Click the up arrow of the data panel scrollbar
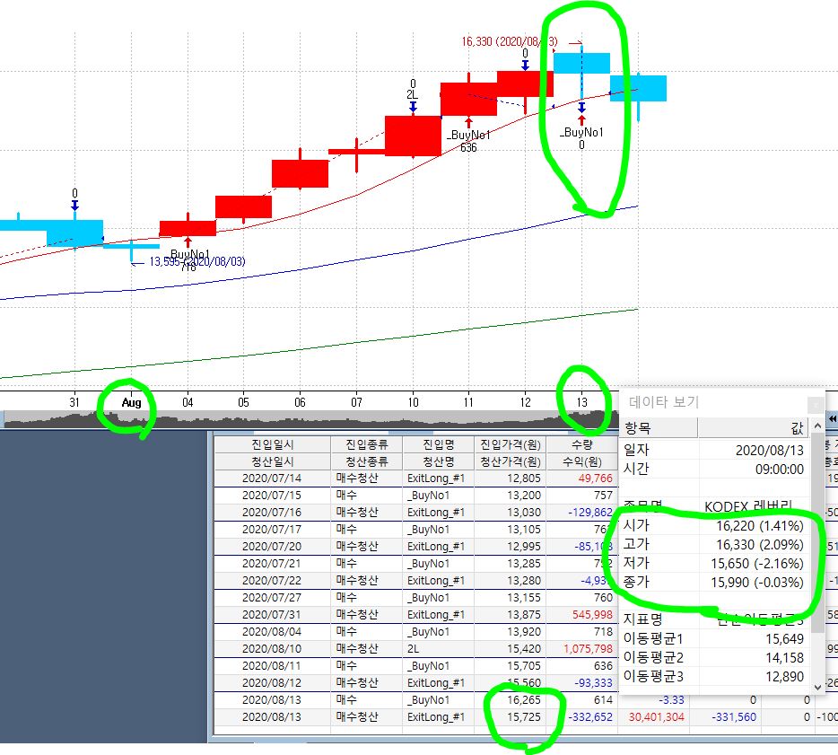Viewport: 838px width, 755px height. pos(816,427)
